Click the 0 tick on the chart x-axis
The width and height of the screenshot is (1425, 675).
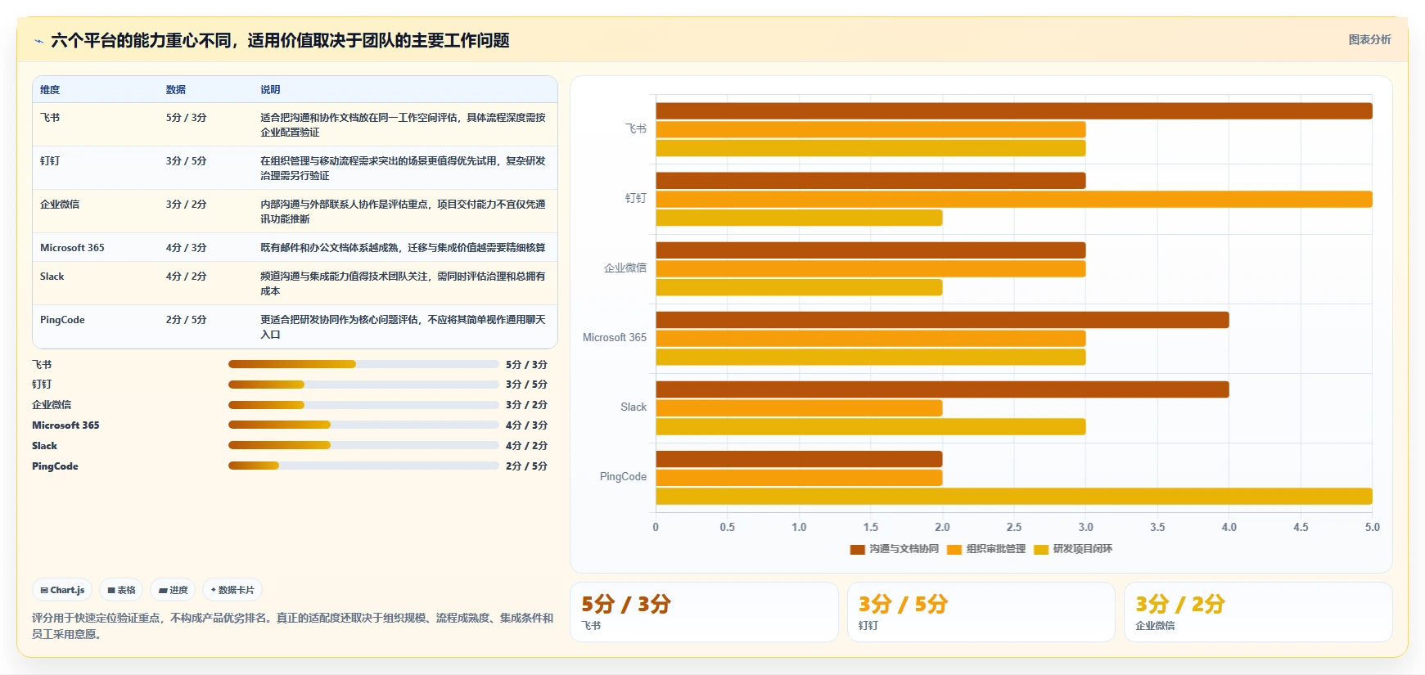tap(656, 528)
